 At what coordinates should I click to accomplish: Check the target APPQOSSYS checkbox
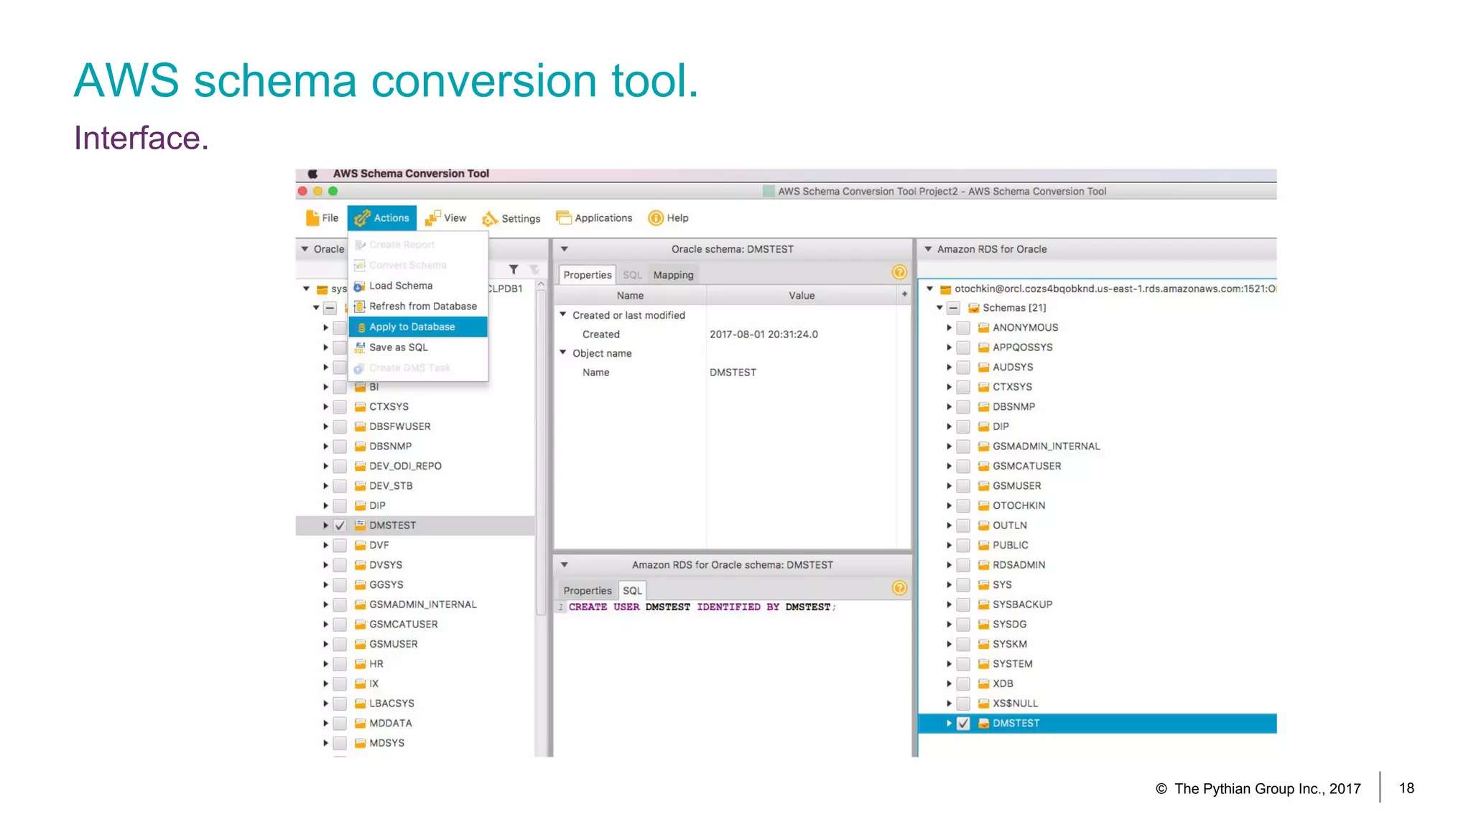(x=964, y=347)
